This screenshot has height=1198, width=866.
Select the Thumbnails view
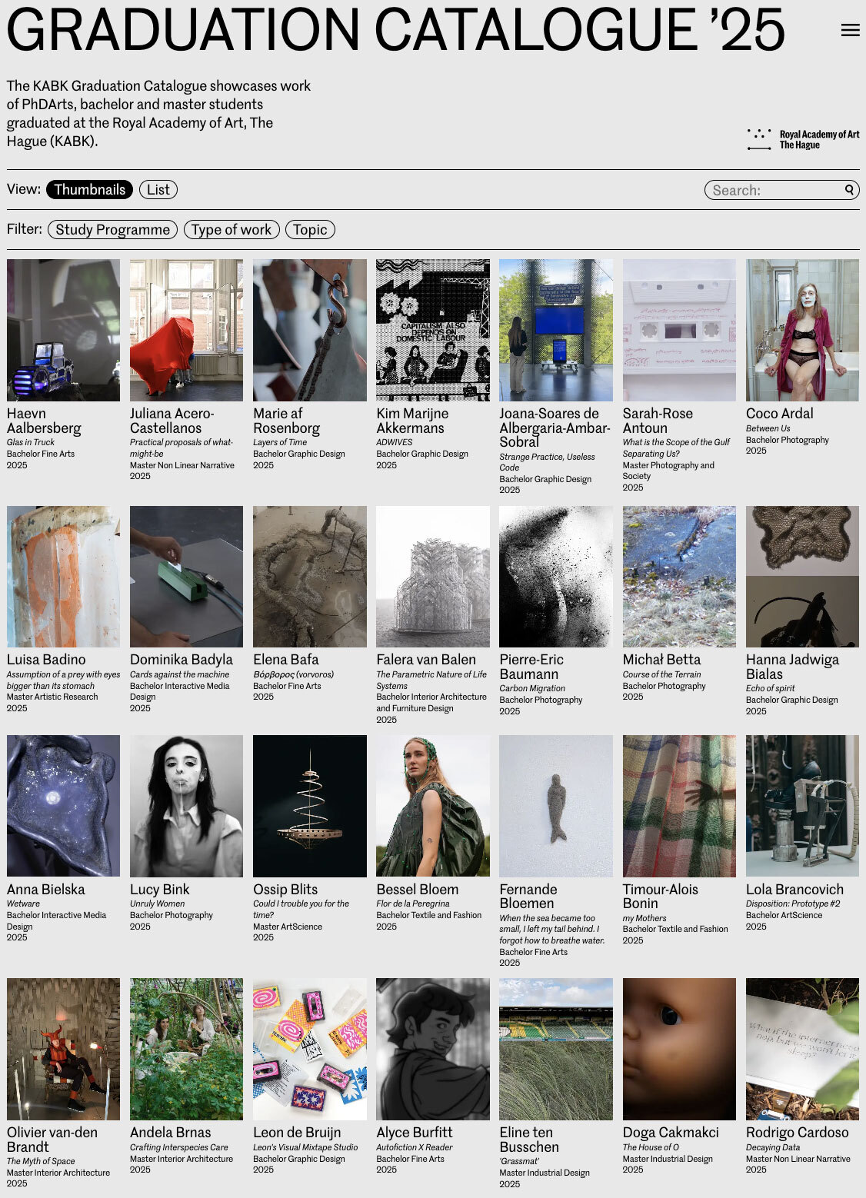(90, 189)
